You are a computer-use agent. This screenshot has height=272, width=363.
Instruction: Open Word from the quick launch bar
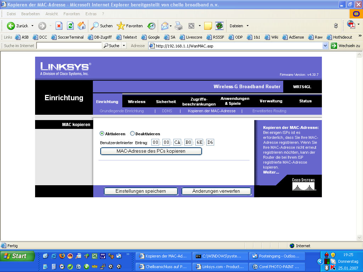point(102,256)
